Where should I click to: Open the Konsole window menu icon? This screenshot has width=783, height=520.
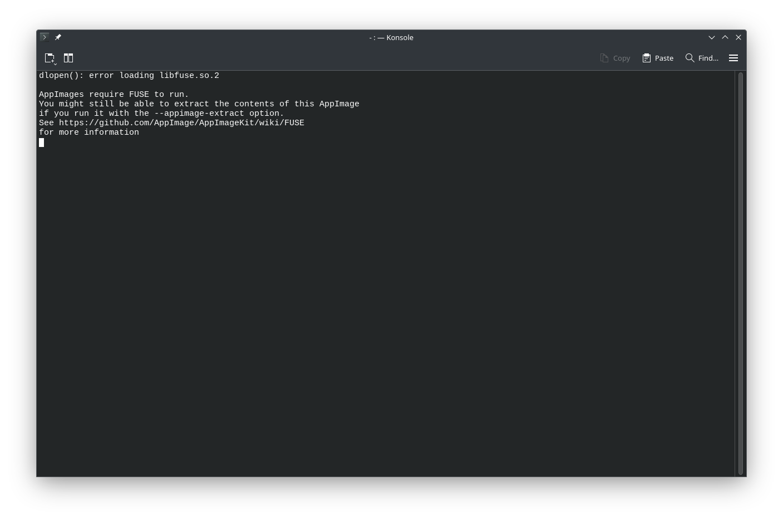(45, 37)
